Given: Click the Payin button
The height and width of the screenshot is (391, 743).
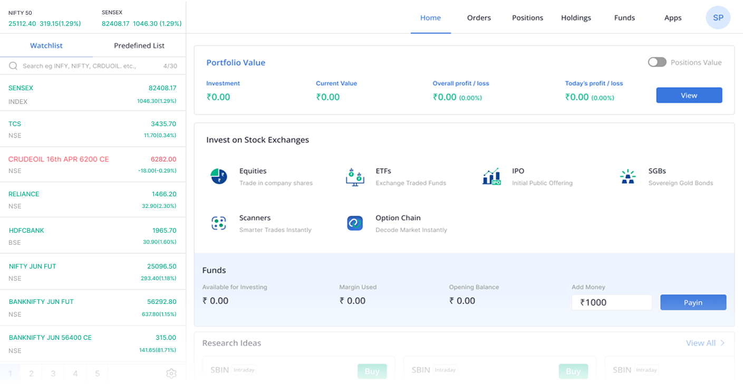Looking at the screenshot, I should [693, 302].
